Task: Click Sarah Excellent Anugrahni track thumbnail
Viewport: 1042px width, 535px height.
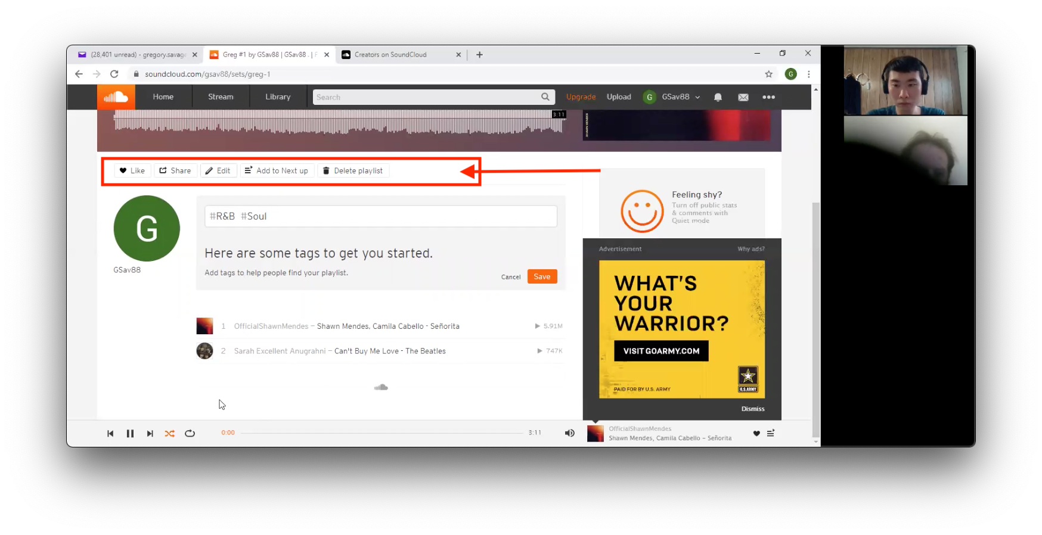Action: 204,351
